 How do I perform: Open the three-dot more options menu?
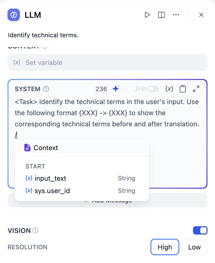[176, 15]
